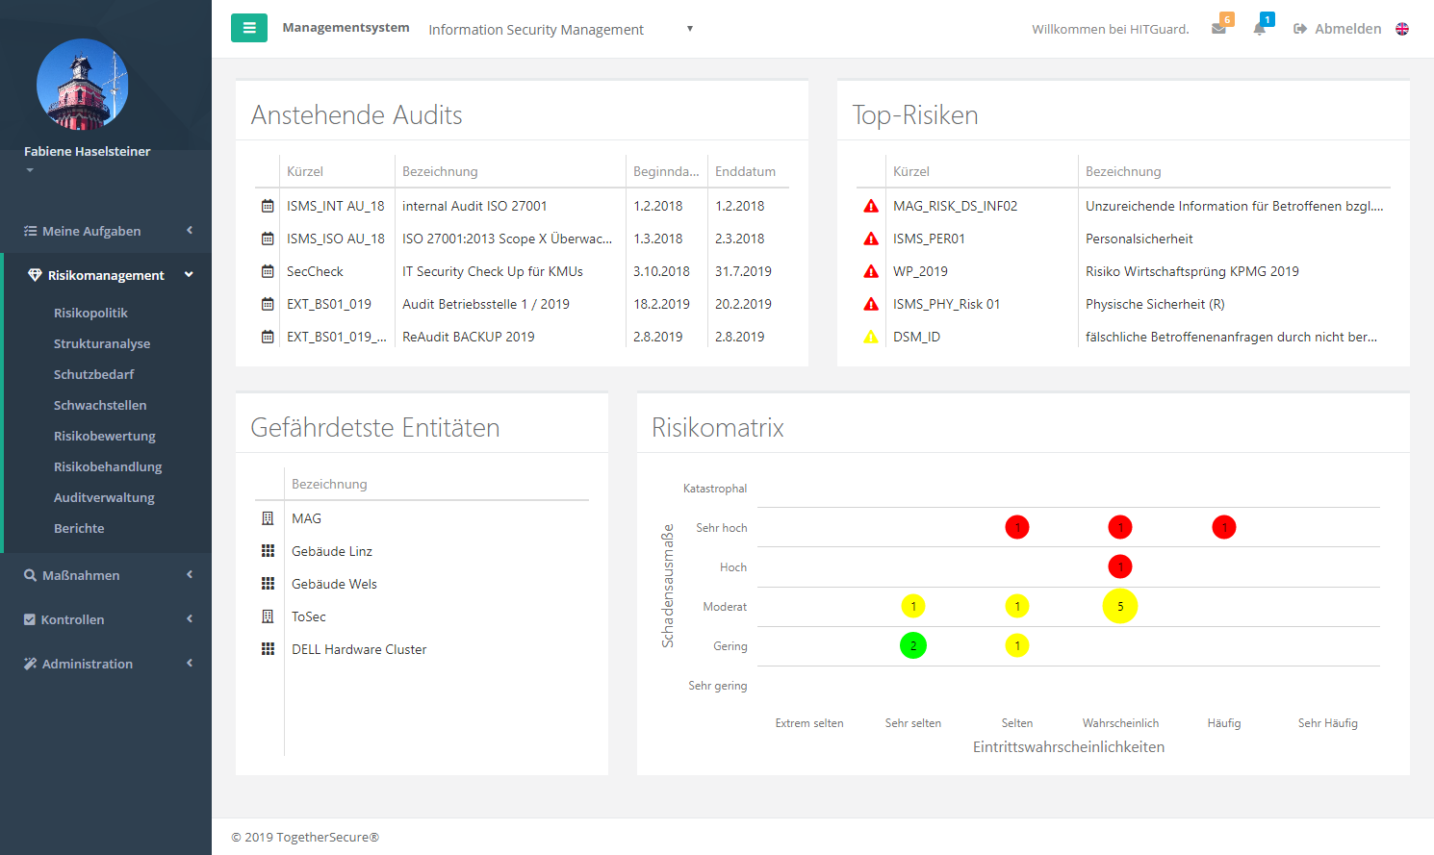1434x855 pixels.
Task: Open the Managementsystem selection dropdown
Action: [x=560, y=30]
